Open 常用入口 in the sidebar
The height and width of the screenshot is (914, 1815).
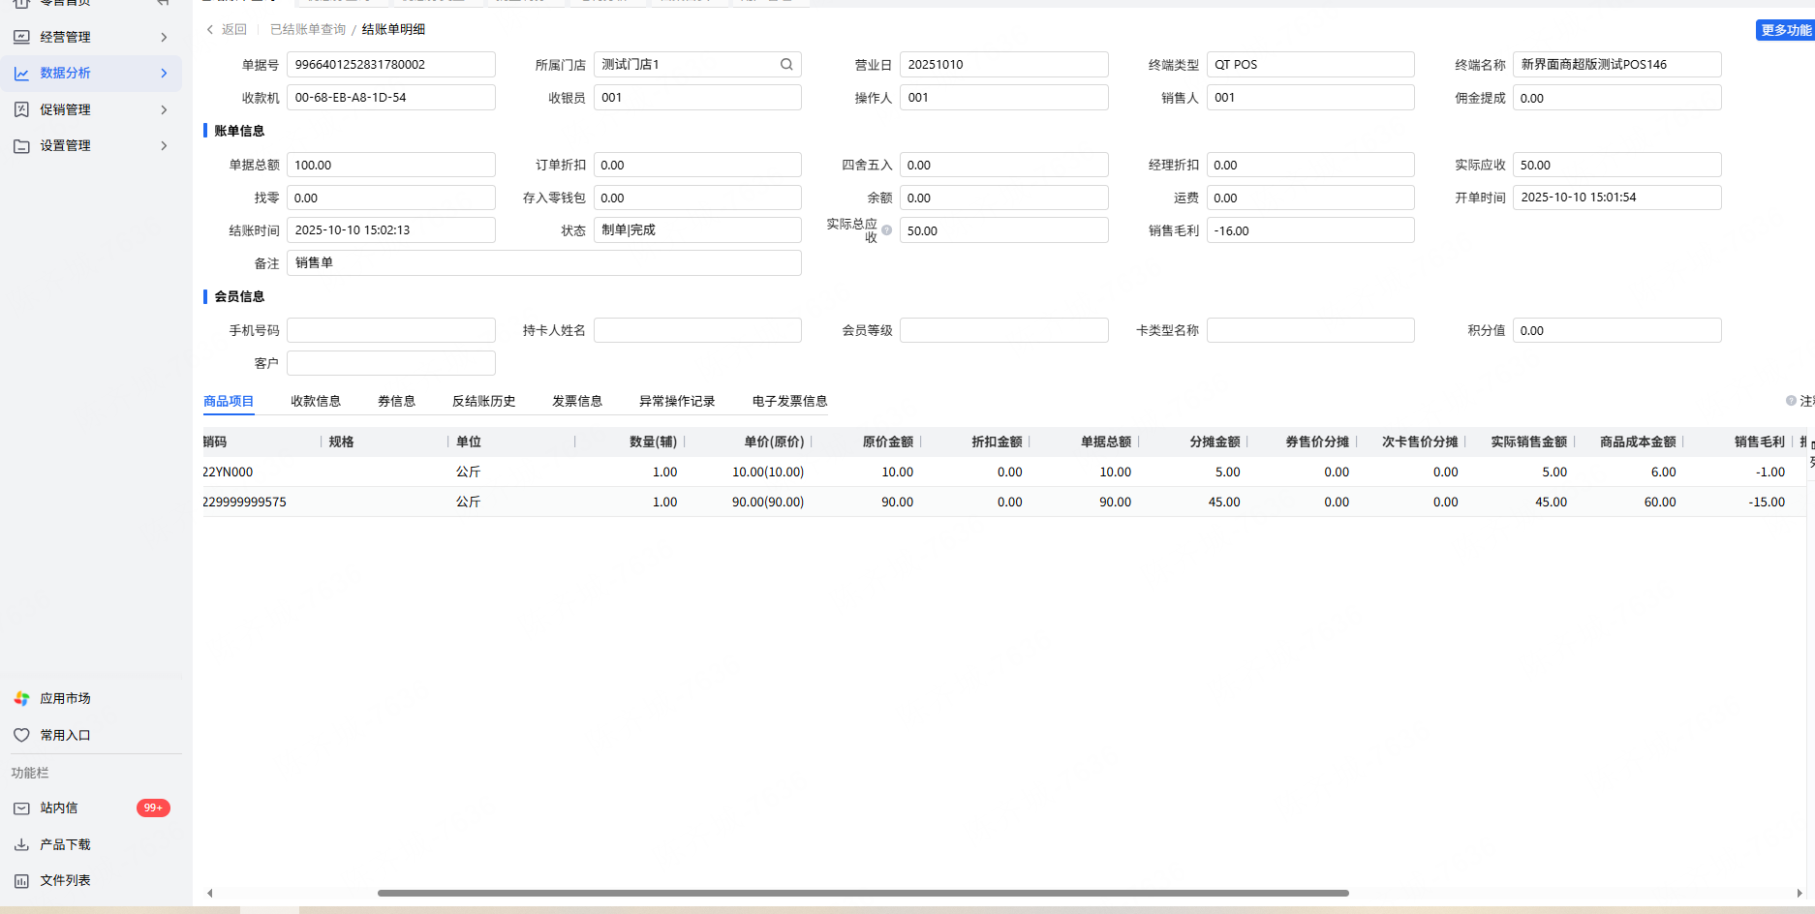65,736
